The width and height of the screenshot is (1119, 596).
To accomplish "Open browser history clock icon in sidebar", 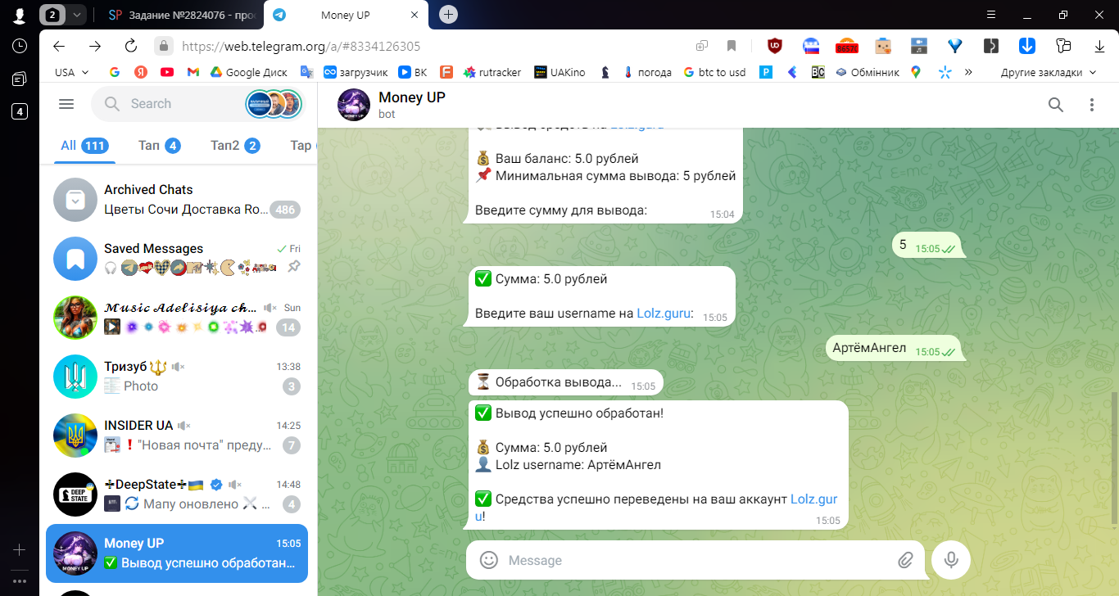I will [x=20, y=47].
